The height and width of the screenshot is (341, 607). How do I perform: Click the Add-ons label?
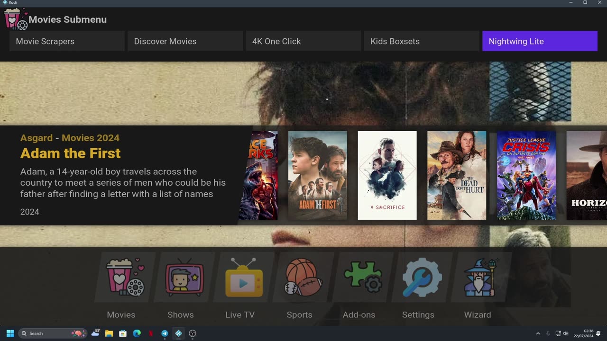click(x=359, y=314)
